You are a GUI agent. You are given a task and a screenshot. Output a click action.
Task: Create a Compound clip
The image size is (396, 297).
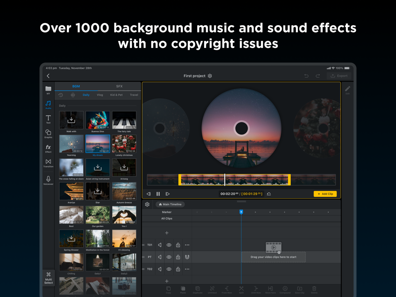[285, 289]
